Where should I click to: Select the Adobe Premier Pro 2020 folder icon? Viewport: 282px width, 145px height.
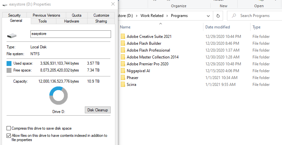coord(123,64)
